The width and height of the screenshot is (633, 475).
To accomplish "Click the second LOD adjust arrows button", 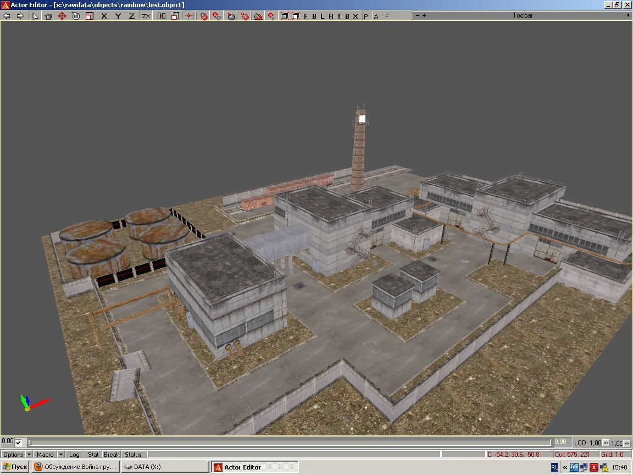I will click(x=626, y=443).
